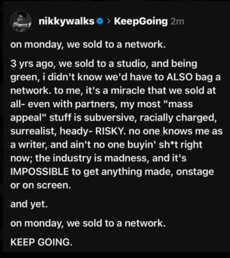
Task: Click the 2m post timestamp
Action: click(x=177, y=22)
